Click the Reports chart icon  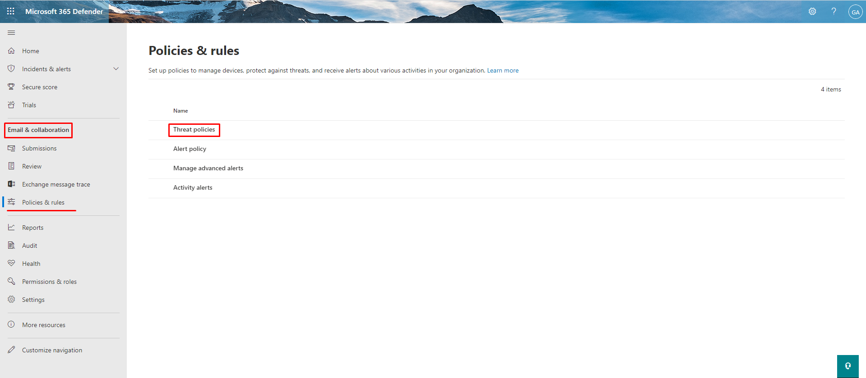(11, 228)
